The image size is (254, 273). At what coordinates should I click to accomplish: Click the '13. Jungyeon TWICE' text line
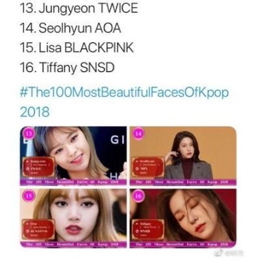click(79, 9)
